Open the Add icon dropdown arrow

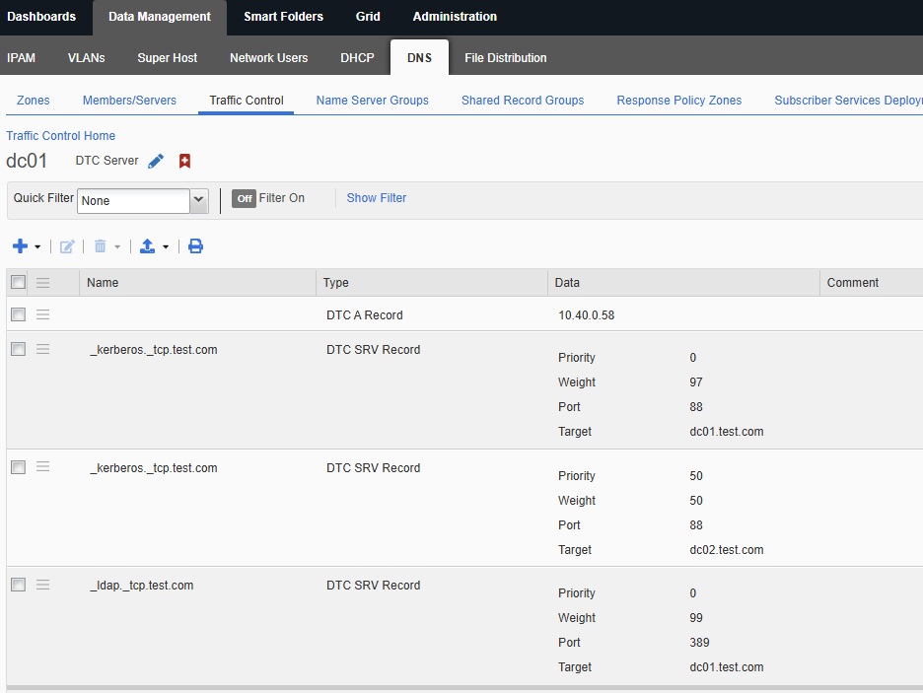click(x=37, y=246)
